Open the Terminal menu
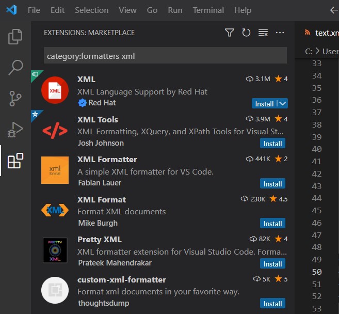 tap(208, 10)
